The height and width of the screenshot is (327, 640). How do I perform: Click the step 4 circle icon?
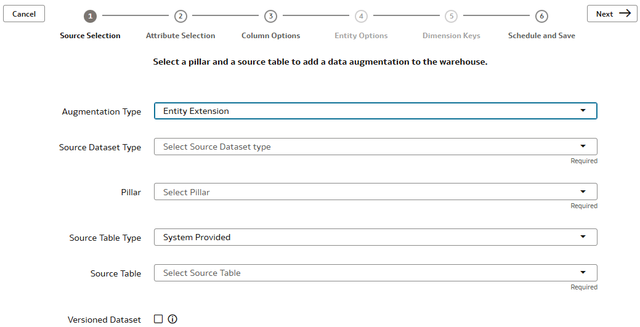click(361, 17)
